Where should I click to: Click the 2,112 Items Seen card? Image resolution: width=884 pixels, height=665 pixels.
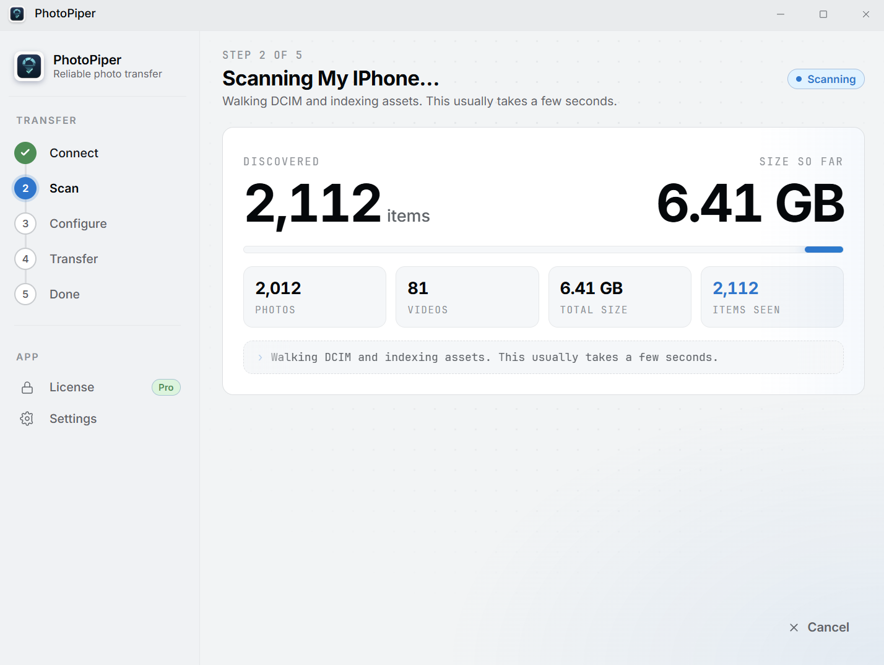pyautogui.click(x=772, y=297)
